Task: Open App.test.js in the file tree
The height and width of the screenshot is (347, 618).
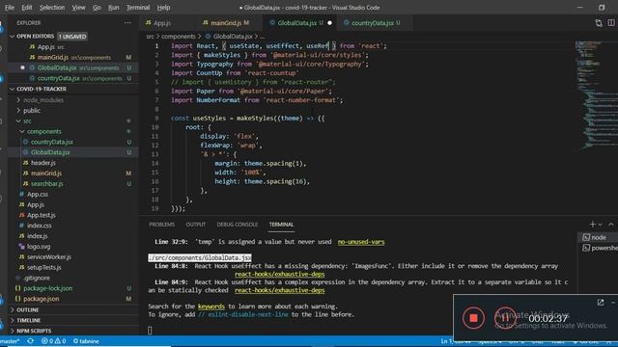Action: (41, 215)
